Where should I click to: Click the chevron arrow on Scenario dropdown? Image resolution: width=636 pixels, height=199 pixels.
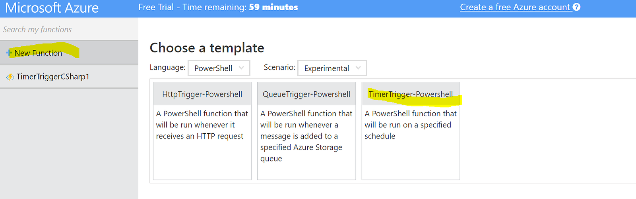click(358, 68)
